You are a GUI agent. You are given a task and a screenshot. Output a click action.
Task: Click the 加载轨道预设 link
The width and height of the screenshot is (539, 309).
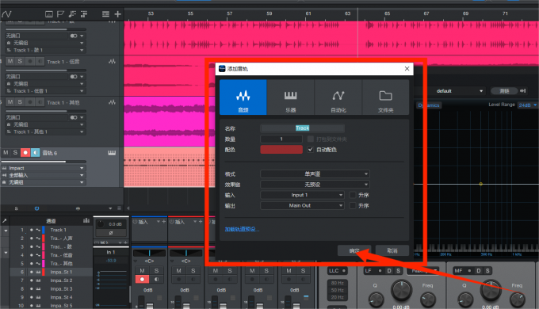pyautogui.click(x=242, y=229)
